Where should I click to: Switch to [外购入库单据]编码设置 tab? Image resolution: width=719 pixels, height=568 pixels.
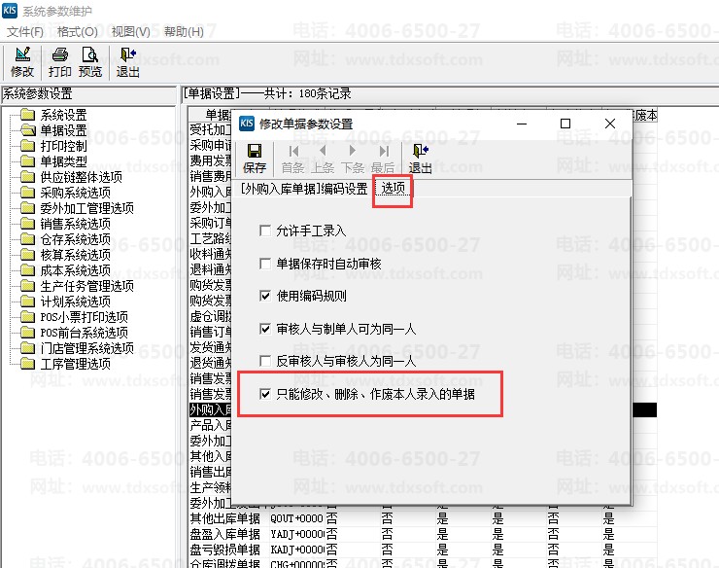[304, 189]
